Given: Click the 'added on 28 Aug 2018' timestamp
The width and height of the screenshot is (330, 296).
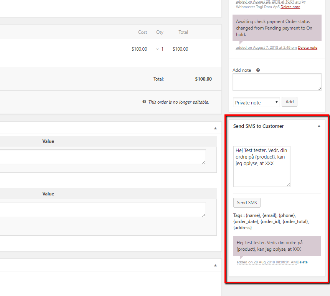Looking at the screenshot, I should [266, 262].
